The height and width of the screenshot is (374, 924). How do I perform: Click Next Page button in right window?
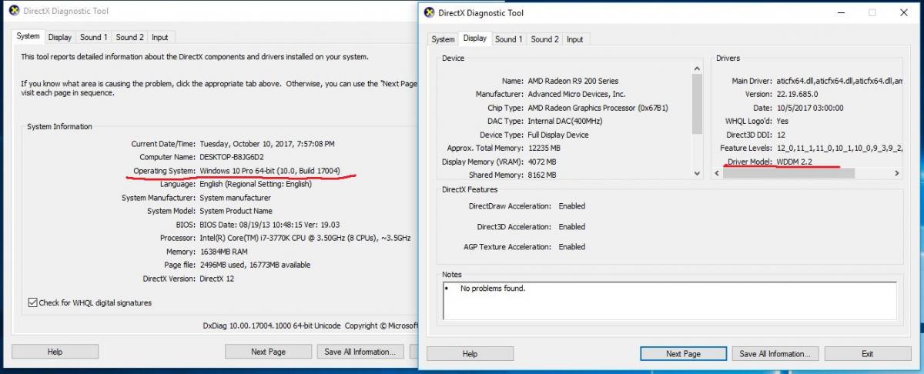683,354
